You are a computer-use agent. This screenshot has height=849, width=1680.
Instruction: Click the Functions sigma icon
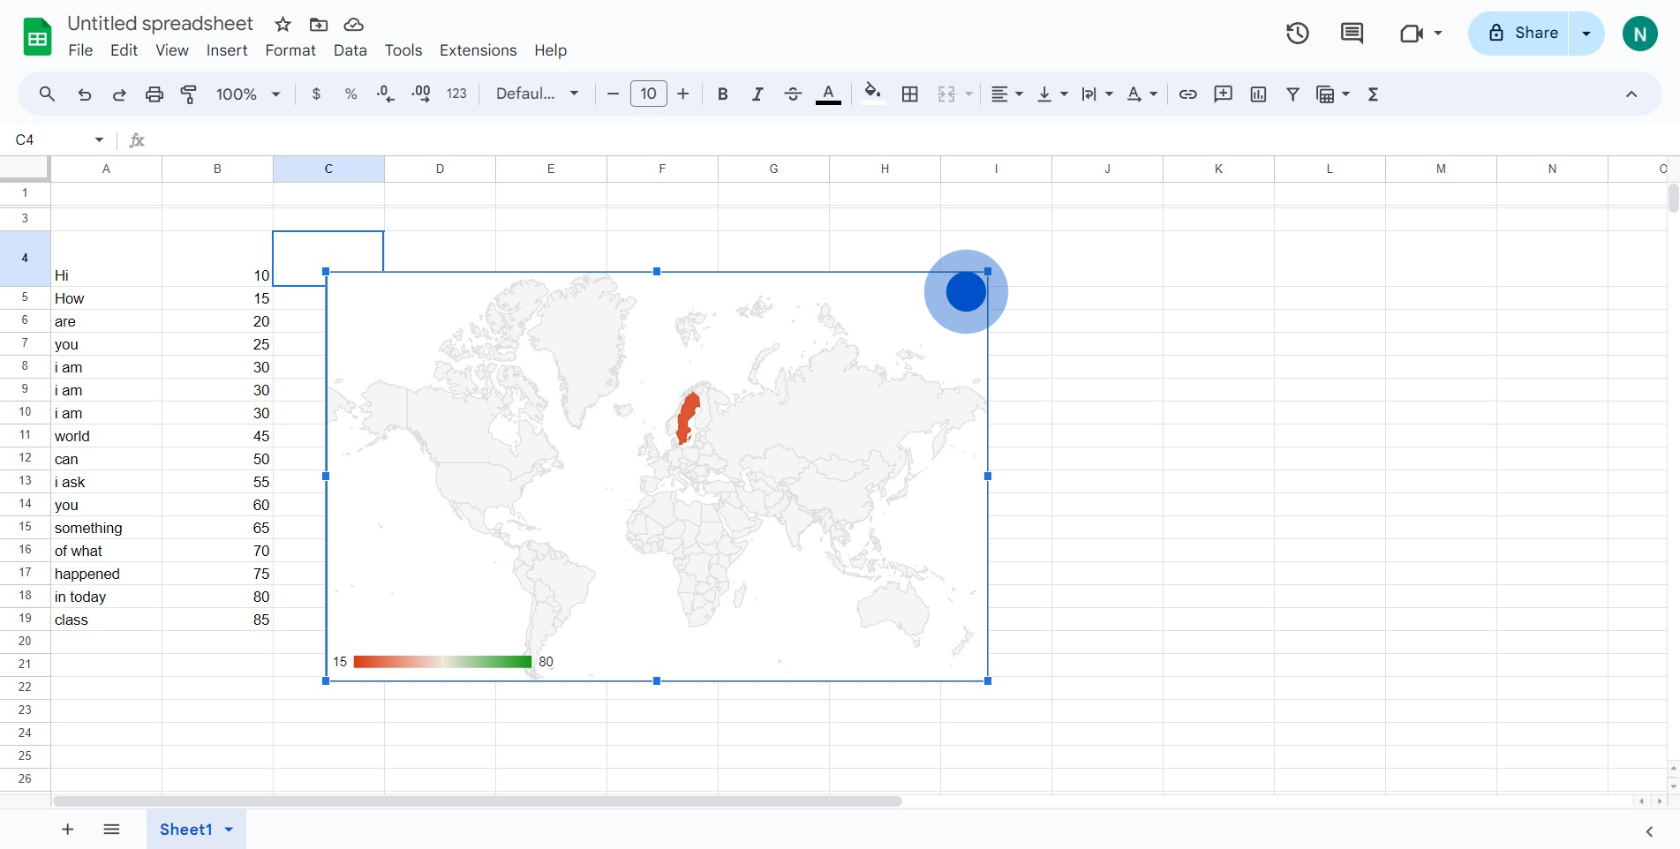click(x=1373, y=94)
